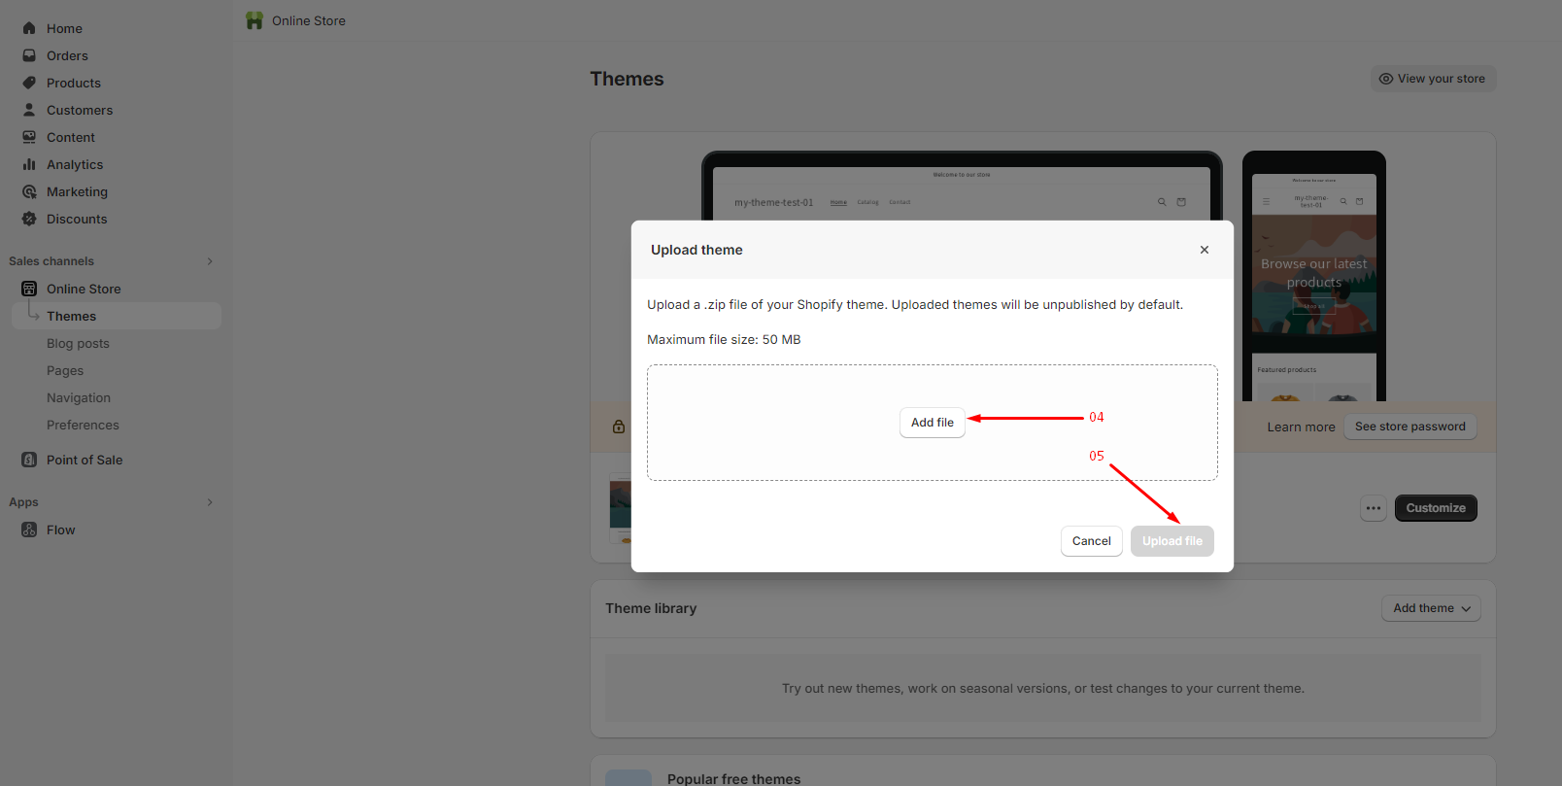Screen dimensions: 1562x786
Task: Click the Orders inbox icon
Action: click(x=29, y=55)
